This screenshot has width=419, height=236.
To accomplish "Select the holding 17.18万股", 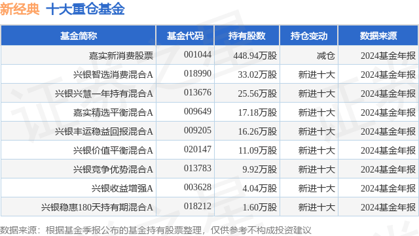I will pos(257,112).
